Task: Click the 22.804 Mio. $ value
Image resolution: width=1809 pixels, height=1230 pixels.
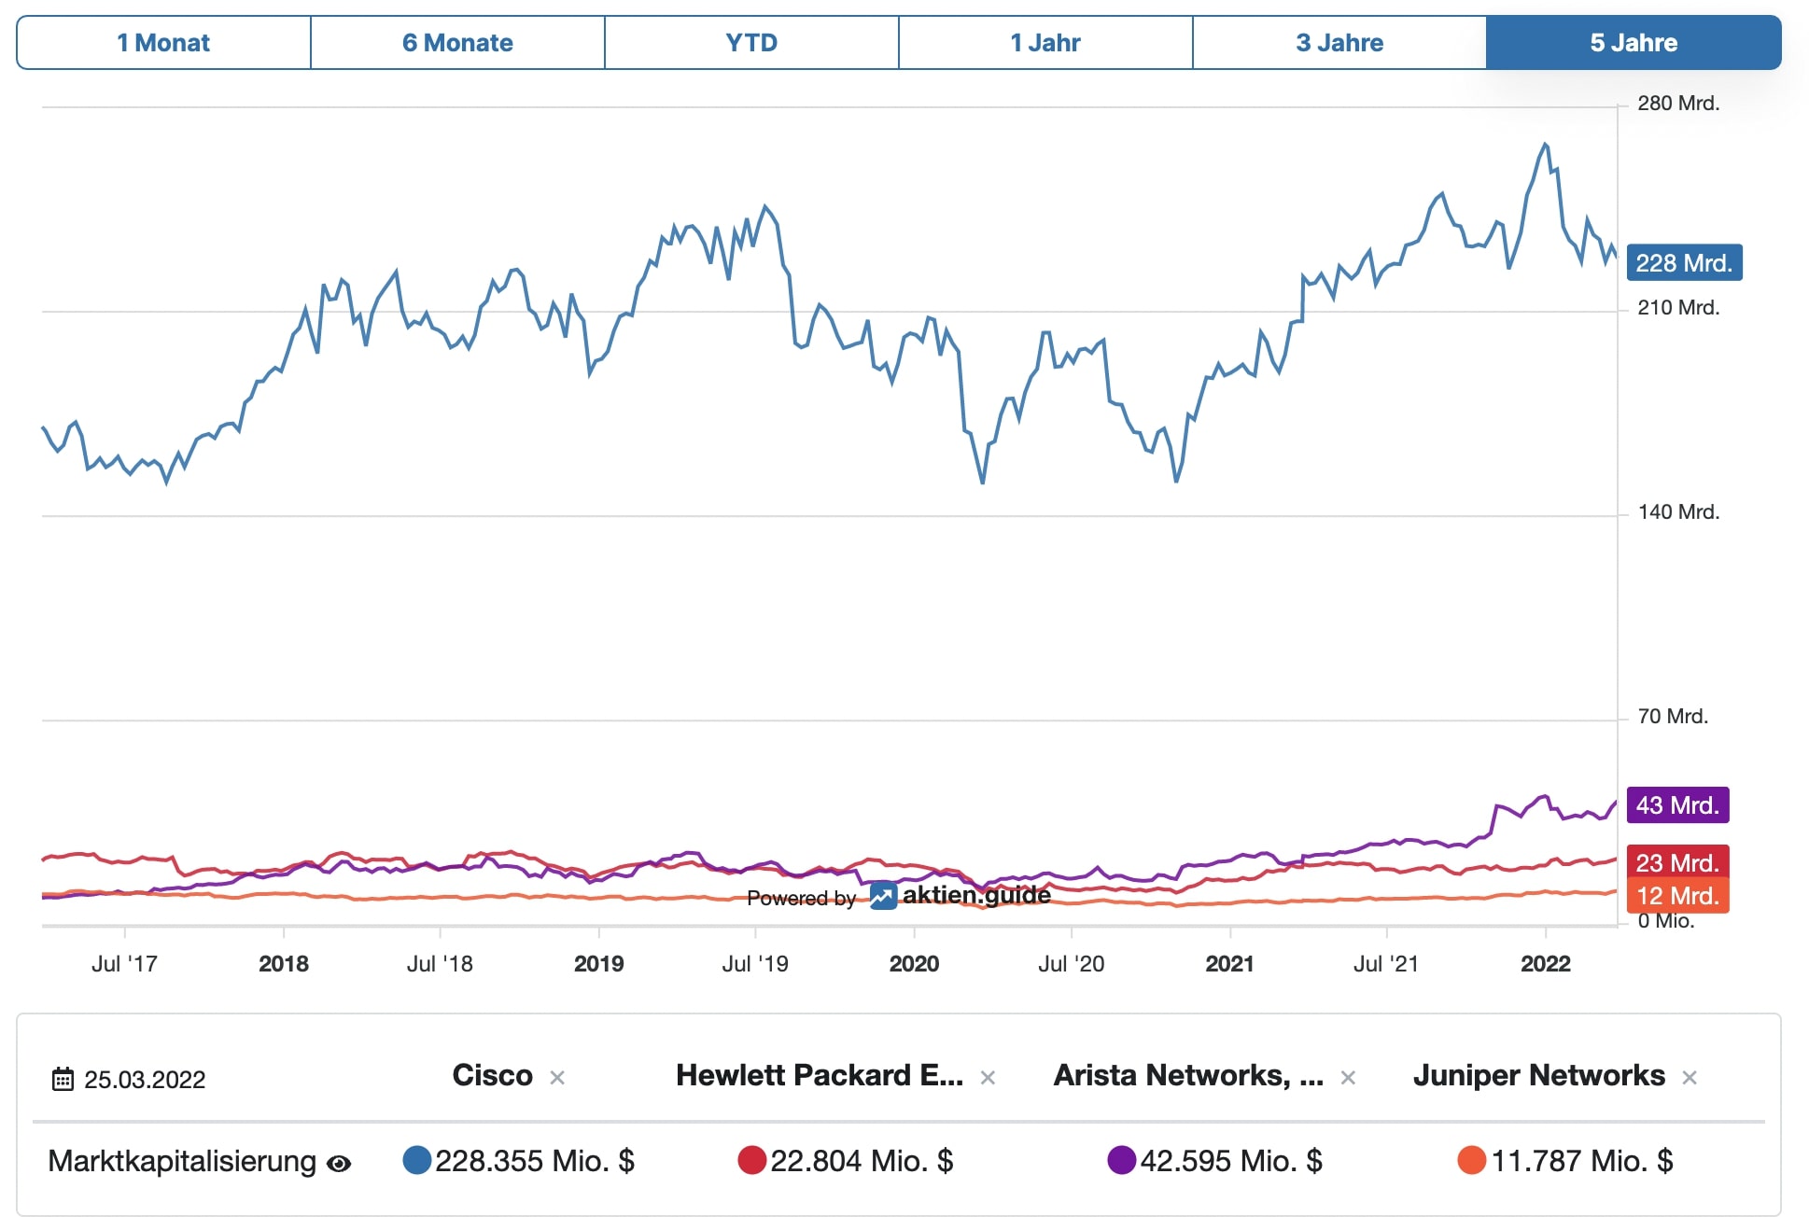Action: pyautogui.click(x=862, y=1161)
